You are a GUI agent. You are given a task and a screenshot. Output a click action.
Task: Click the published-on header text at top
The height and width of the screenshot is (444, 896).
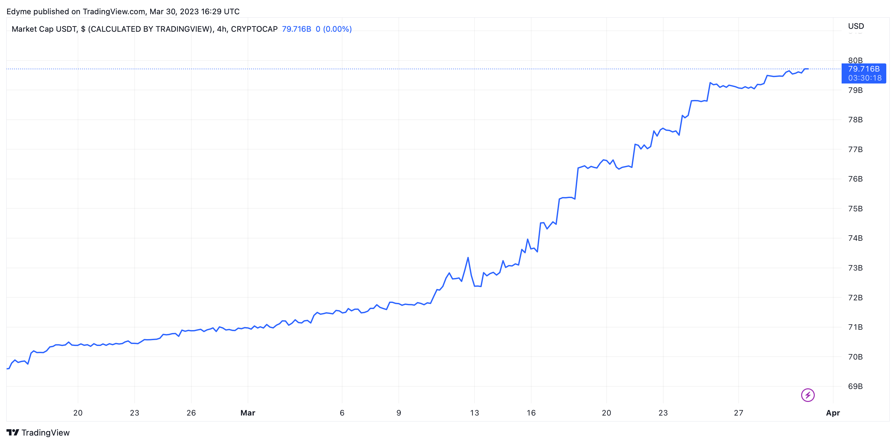click(x=123, y=11)
